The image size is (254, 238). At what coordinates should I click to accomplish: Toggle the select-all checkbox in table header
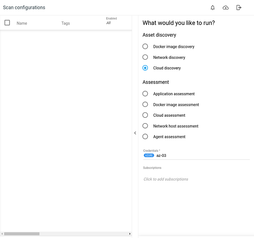click(x=7, y=23)
